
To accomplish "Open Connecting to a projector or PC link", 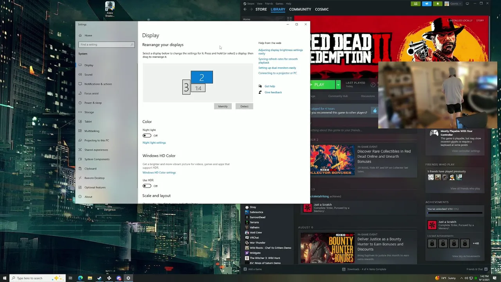I will point(278,73).
